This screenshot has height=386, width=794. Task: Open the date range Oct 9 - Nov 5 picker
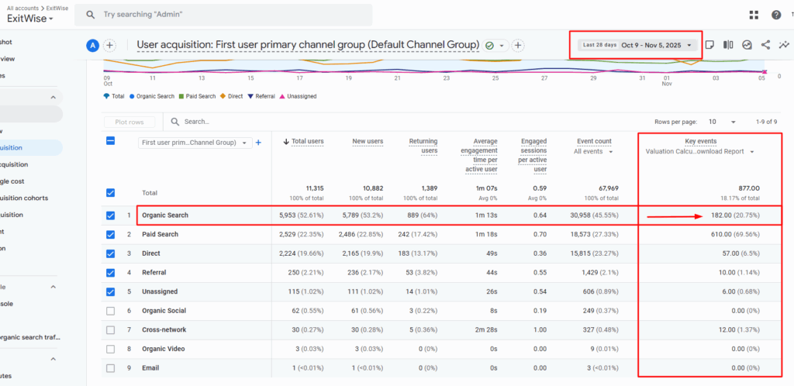tap(637, 45)
